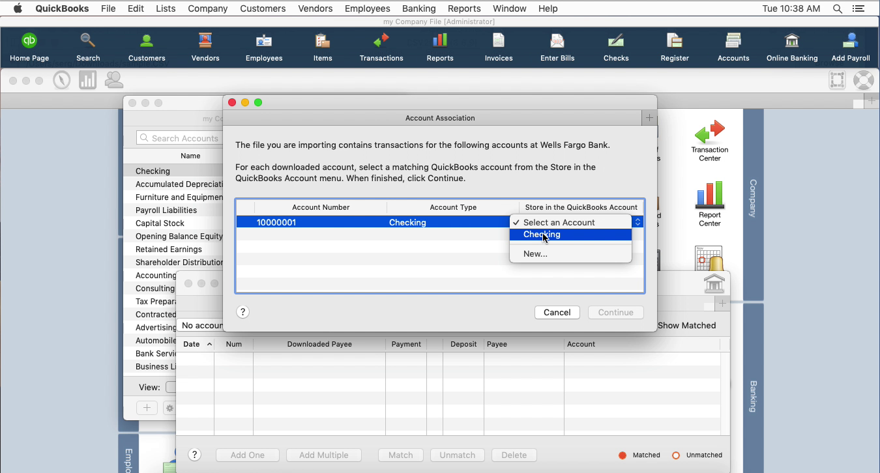
Task: Open the Report Center shortcut
Action: click(710, 204)
